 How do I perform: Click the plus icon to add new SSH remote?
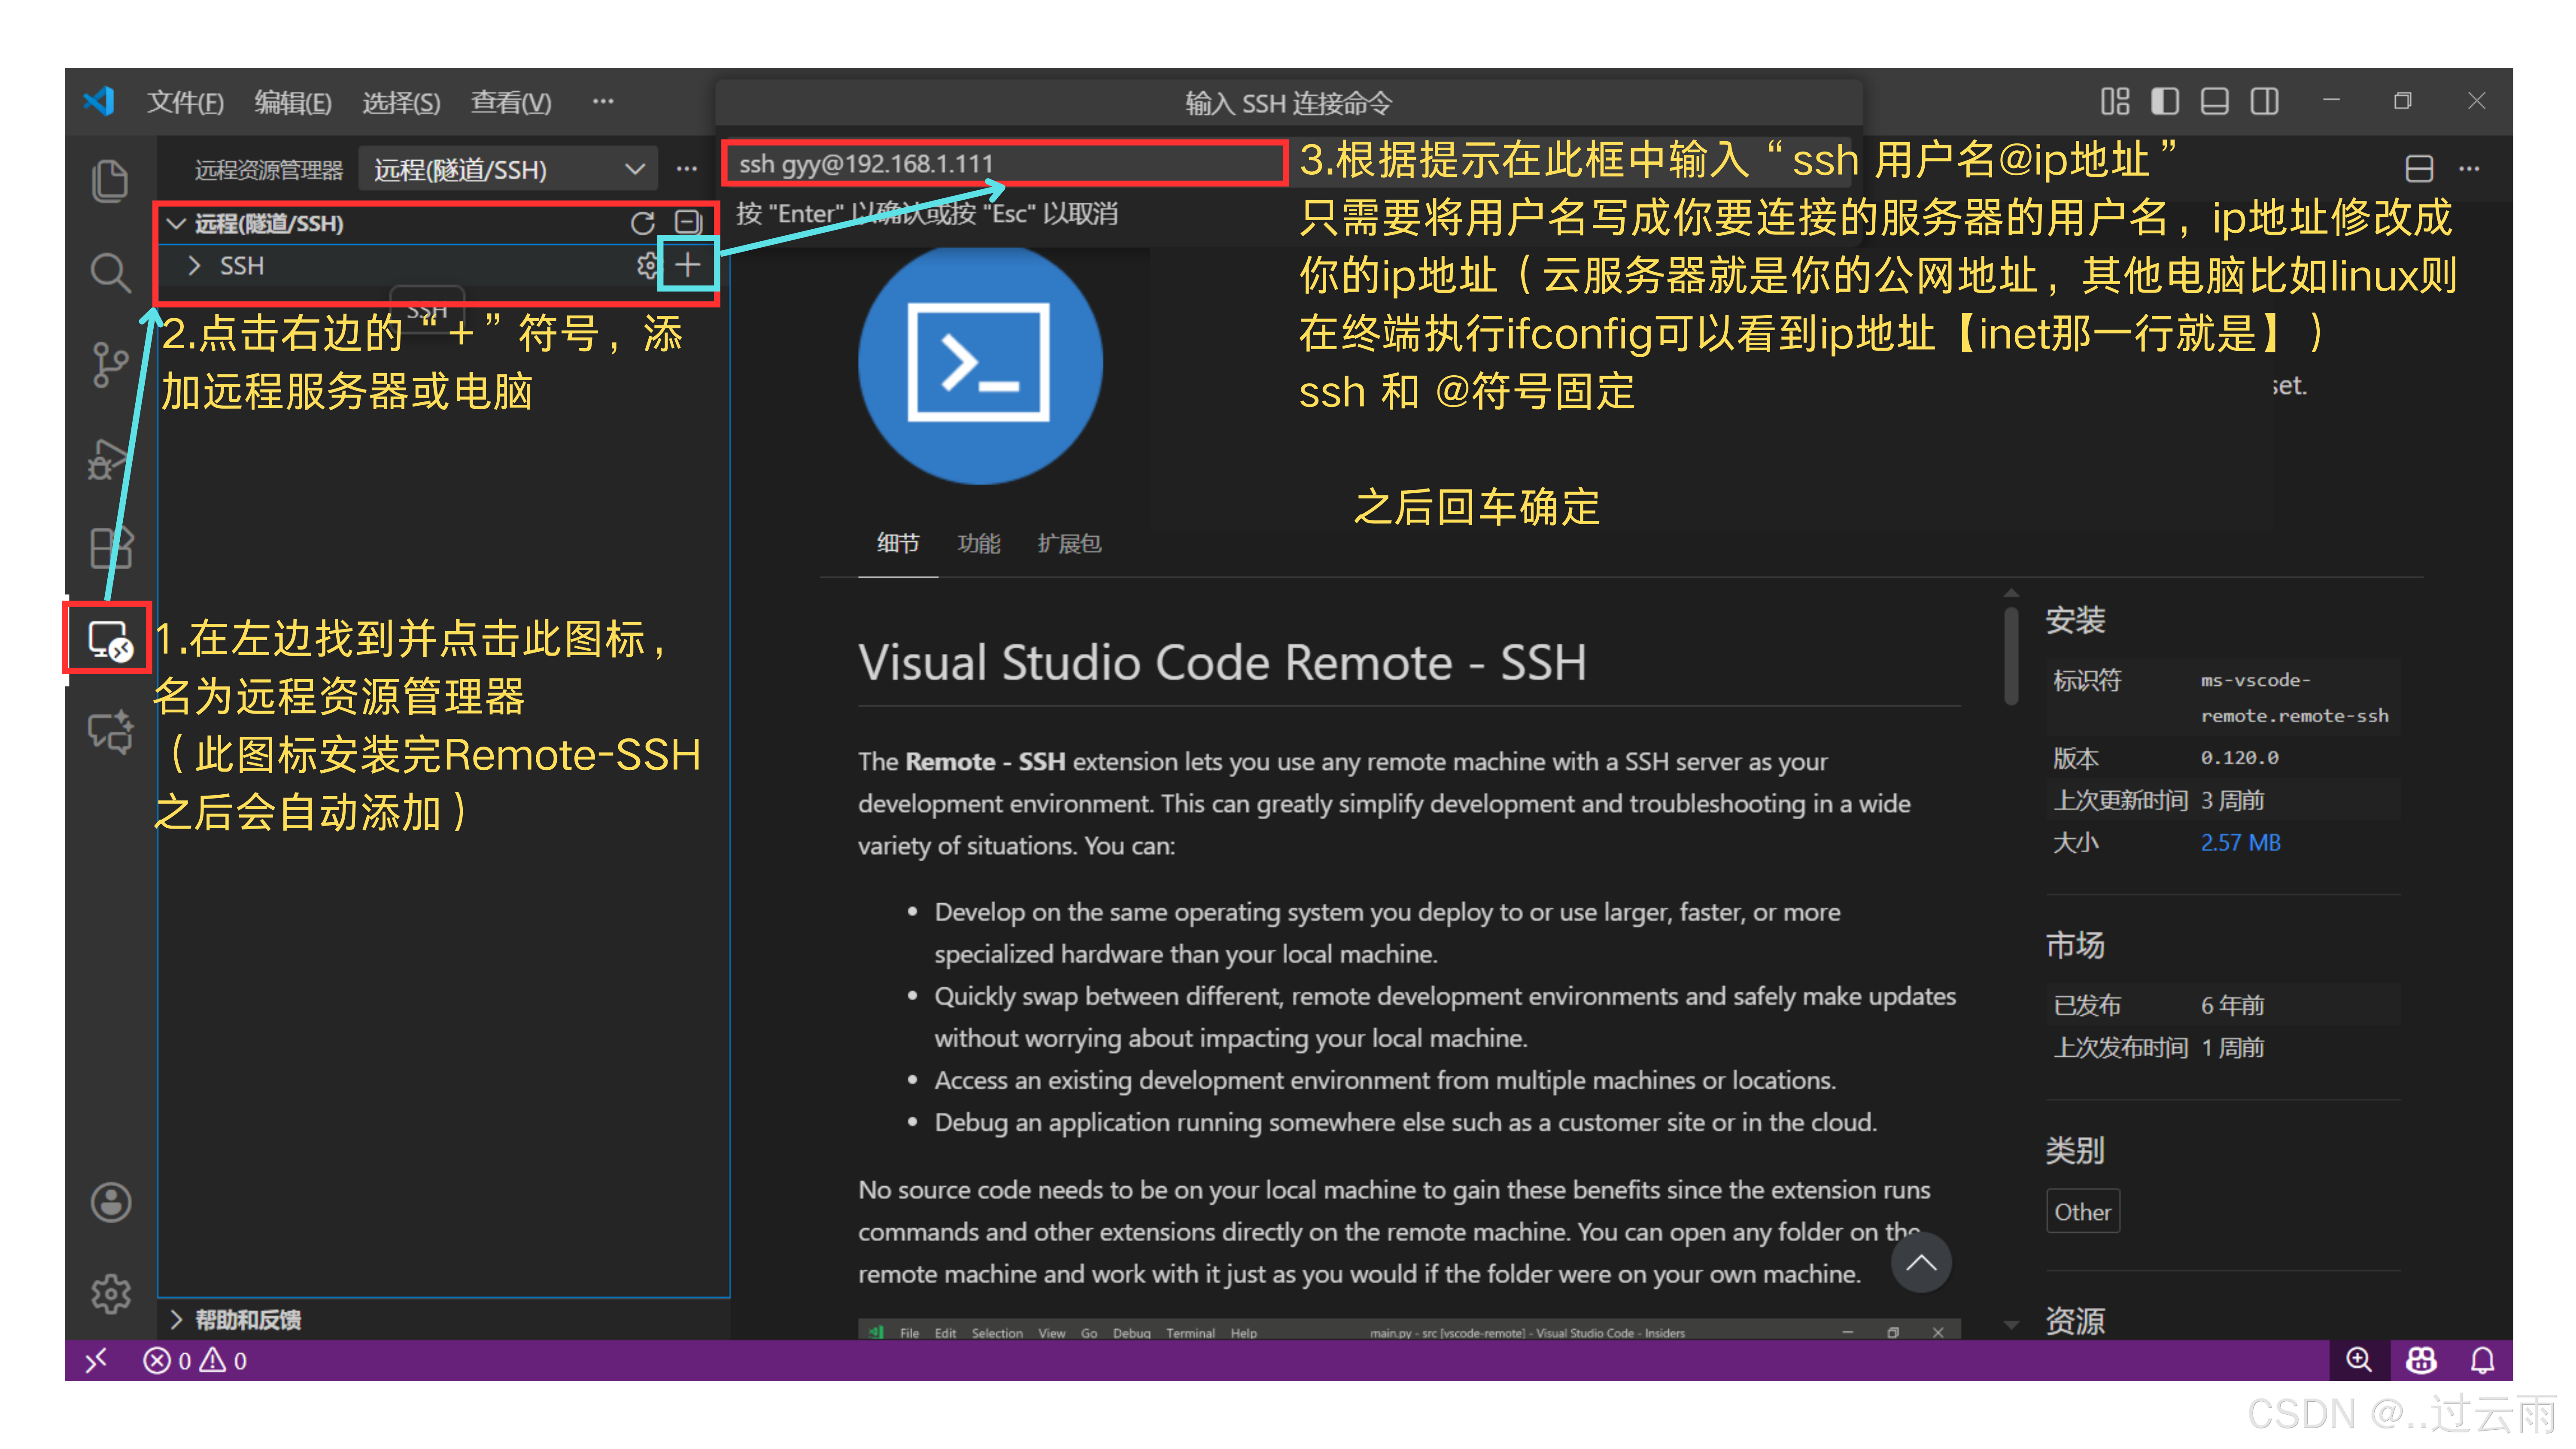(687, 265)
